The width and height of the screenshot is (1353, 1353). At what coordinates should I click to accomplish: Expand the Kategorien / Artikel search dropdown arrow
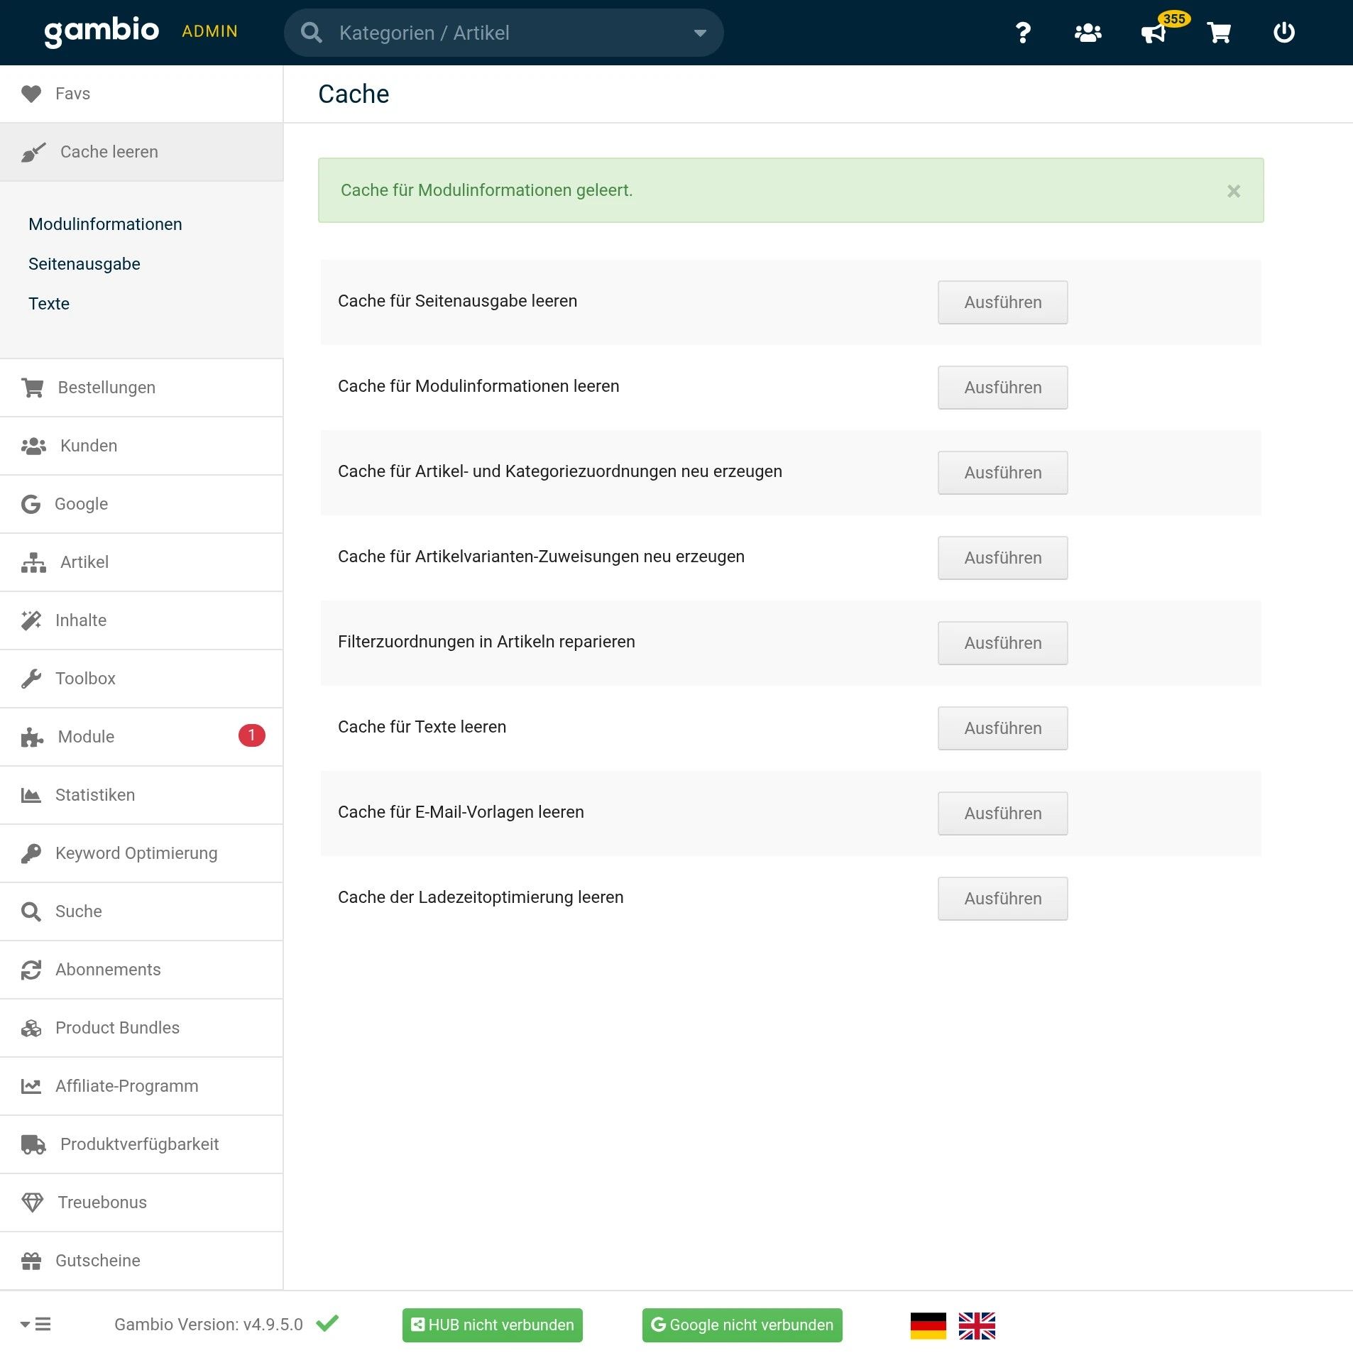700,33
